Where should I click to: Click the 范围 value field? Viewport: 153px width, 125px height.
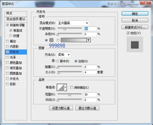tap(90, 94)
